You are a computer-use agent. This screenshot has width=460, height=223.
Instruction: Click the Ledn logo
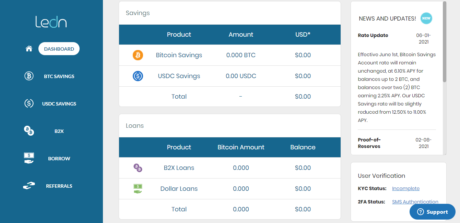coord(51,22)
